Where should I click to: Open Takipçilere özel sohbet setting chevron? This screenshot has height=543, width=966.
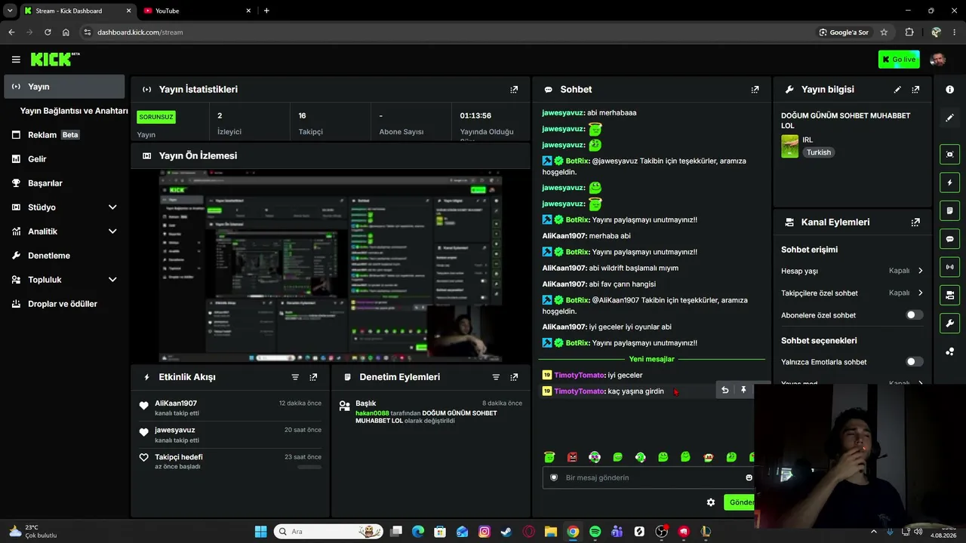coord(920,293)
